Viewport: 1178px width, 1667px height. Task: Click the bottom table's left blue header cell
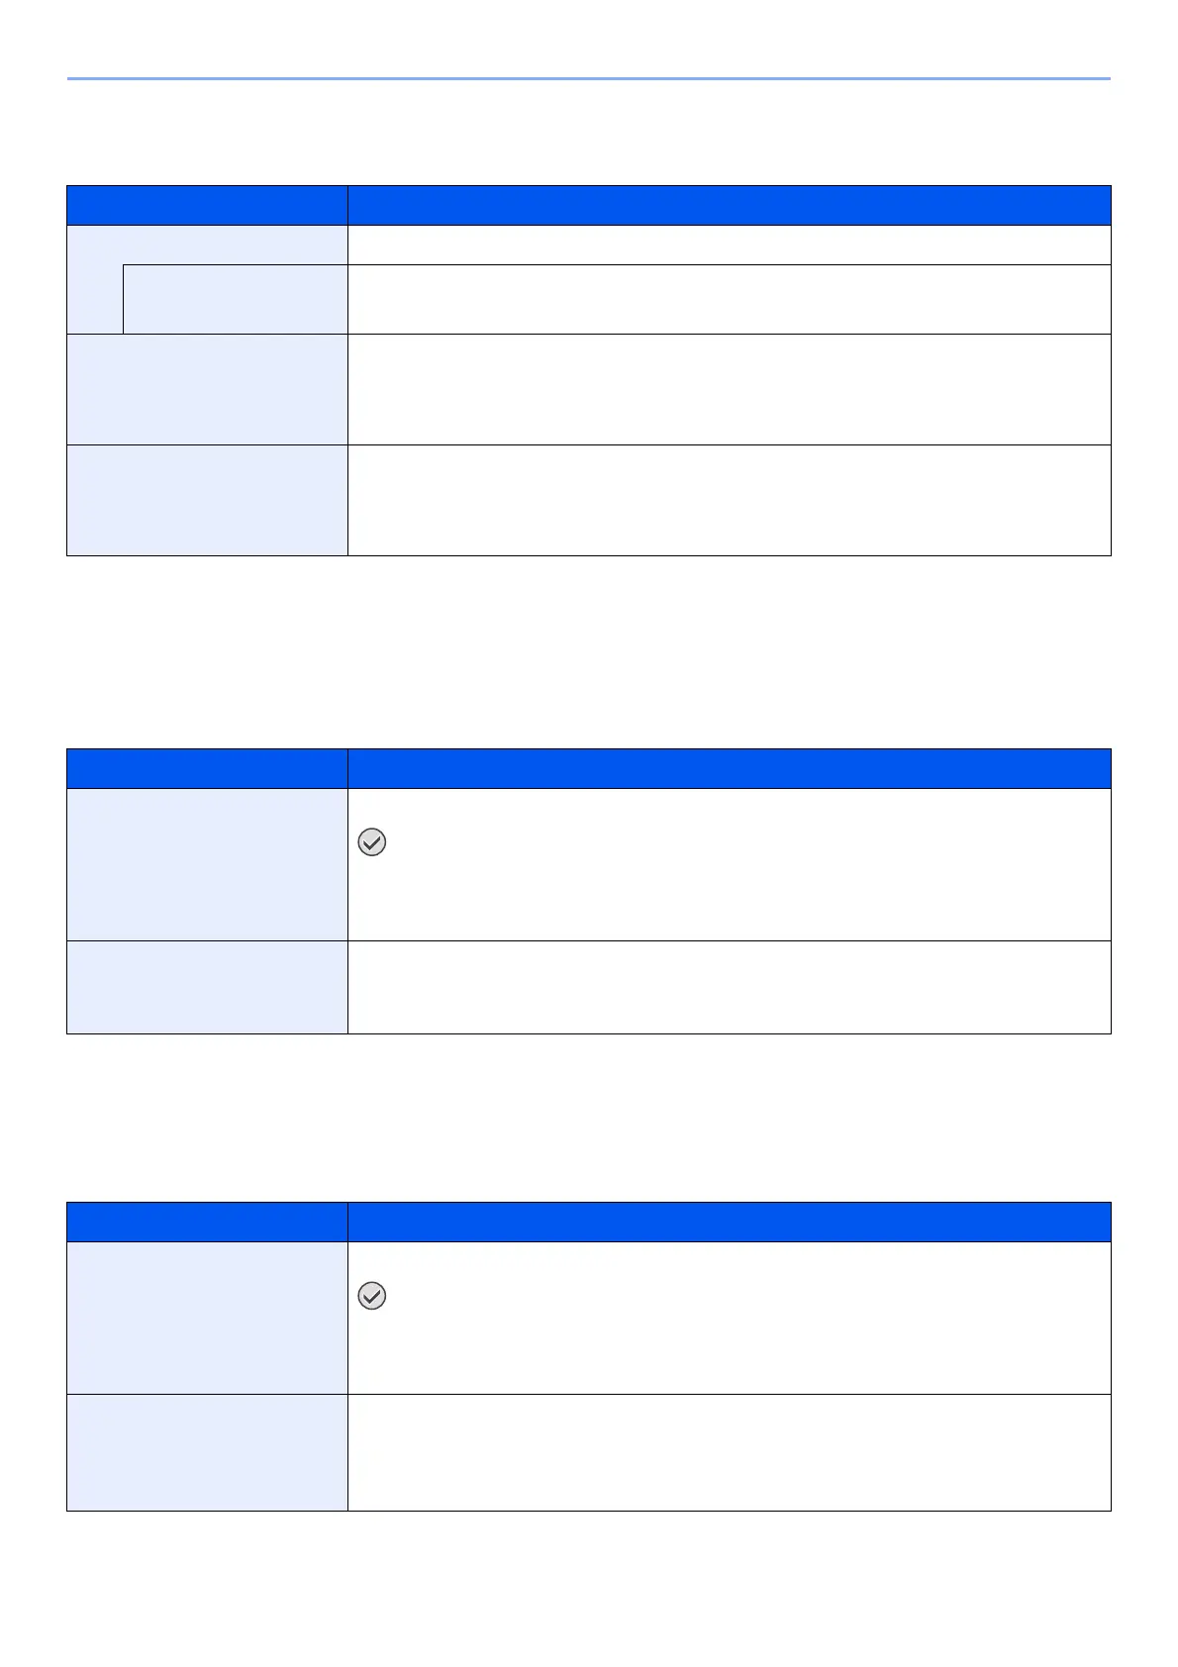point(207,1222)
